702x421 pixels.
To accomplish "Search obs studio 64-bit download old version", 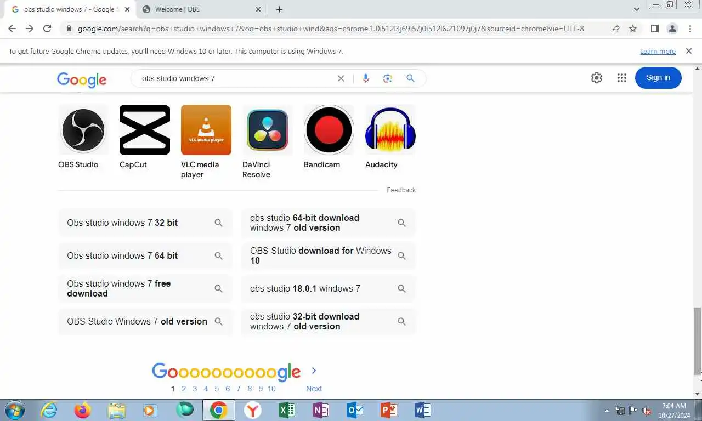I will (328, 223).
